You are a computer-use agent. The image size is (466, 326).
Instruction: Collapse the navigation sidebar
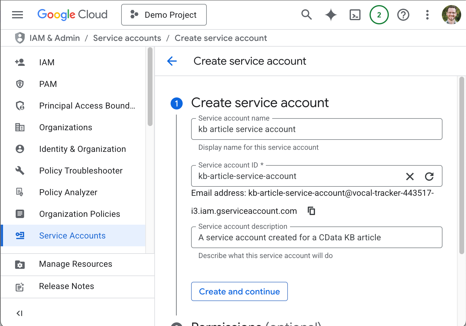(x=19, y=313)
